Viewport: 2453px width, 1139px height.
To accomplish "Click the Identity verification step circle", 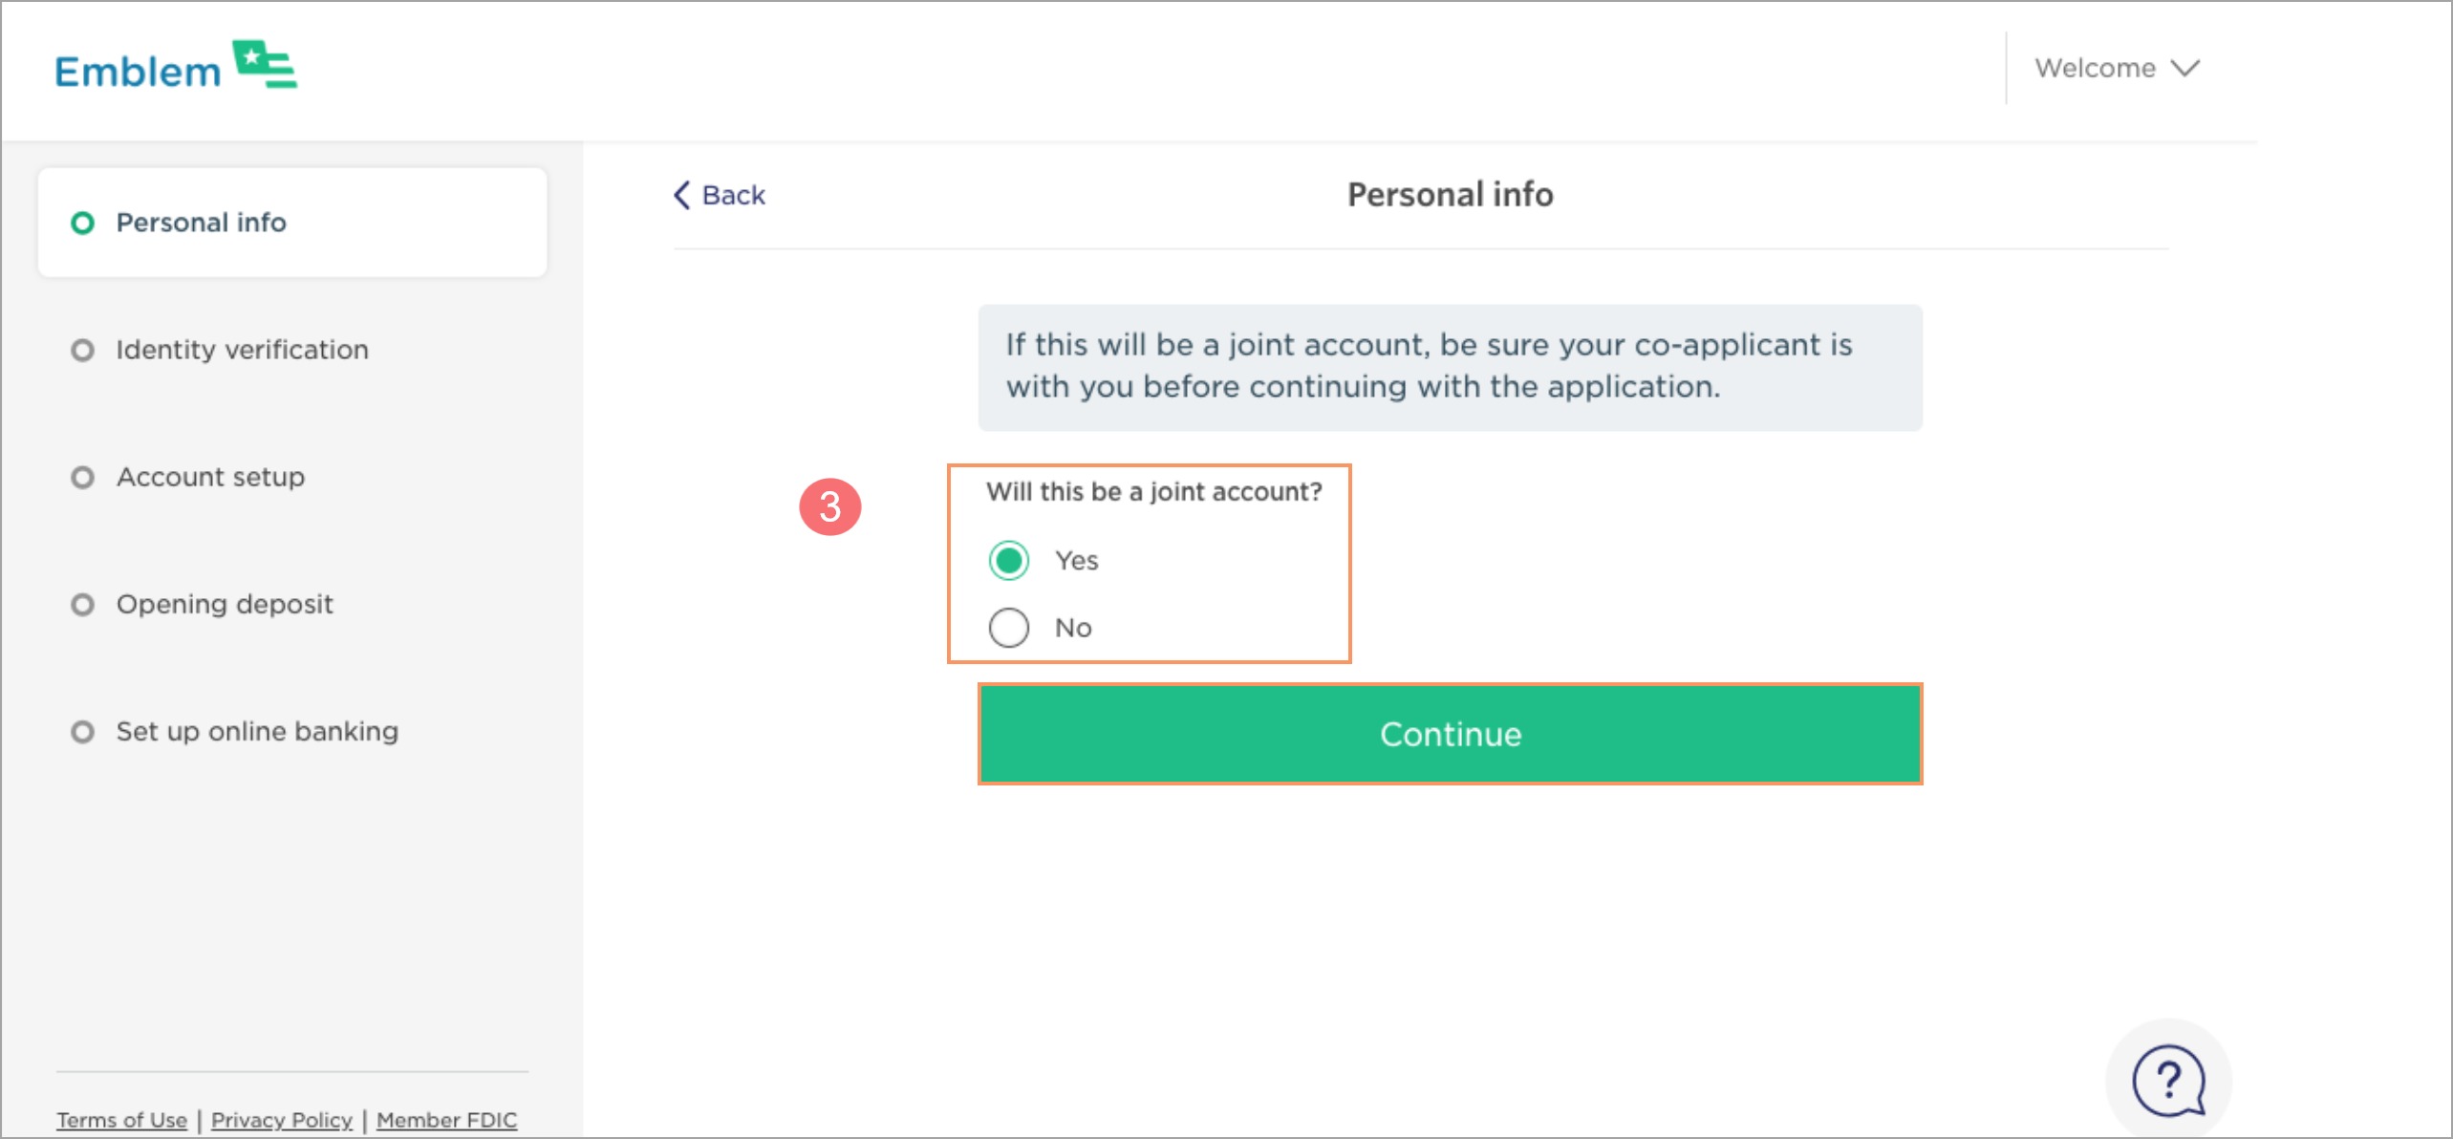I will pyautogui.click(x=83, y=350).
